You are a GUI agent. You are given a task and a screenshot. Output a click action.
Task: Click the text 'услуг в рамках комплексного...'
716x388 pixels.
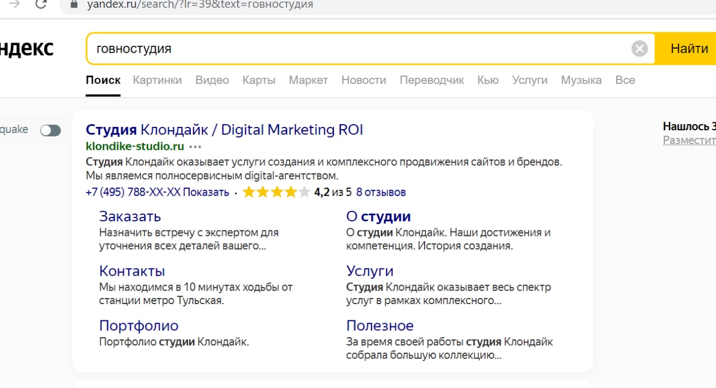pos(423,301)
